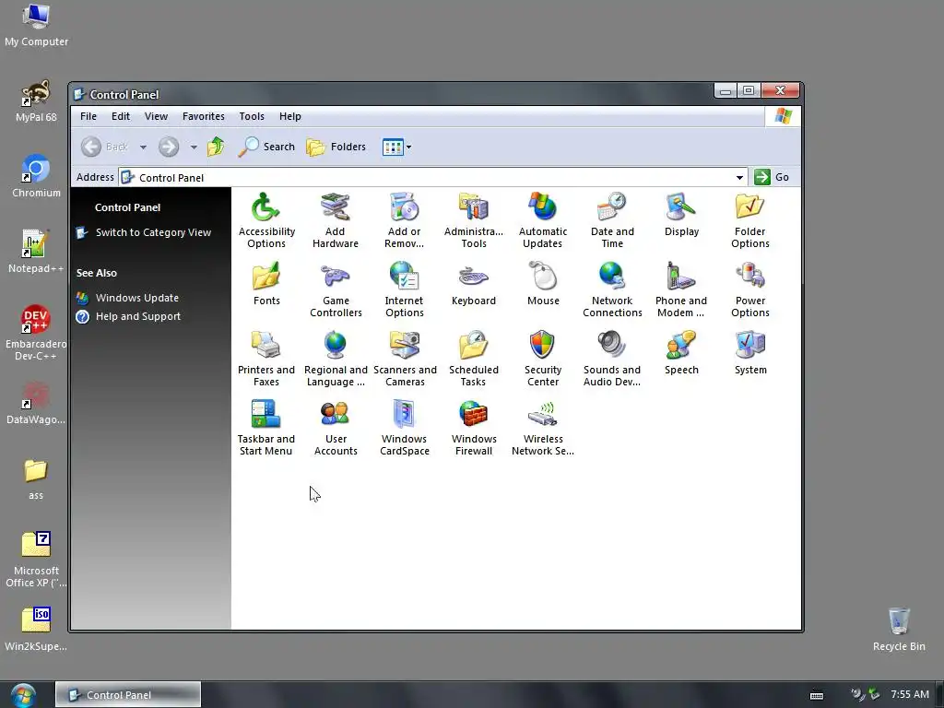The height and width of the screenshot is (708, 944).
Task: Click the Up folder toolbar button
Action: [216, 147]
